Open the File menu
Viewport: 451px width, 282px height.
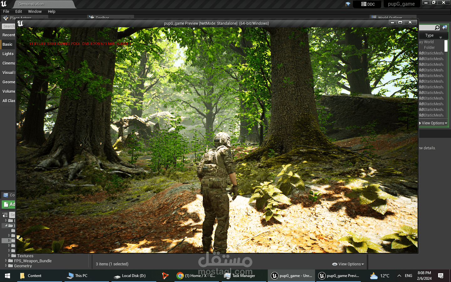pos(6,11)
